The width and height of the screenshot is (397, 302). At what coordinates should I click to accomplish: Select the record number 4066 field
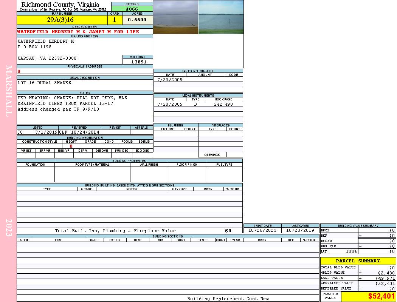click(132, 9)
